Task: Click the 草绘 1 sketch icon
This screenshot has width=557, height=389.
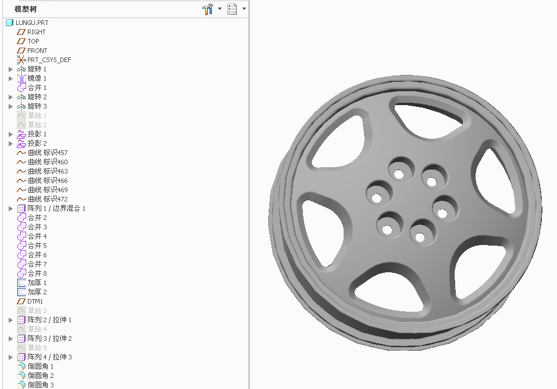Action: 22,116
